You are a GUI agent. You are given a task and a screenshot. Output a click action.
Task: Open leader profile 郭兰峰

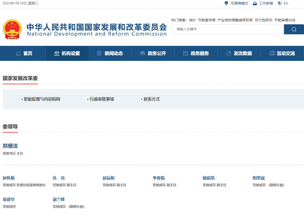59,199
